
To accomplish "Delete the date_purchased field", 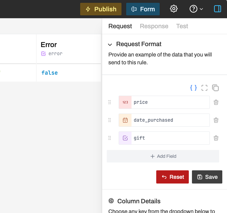I will (216, 120).
